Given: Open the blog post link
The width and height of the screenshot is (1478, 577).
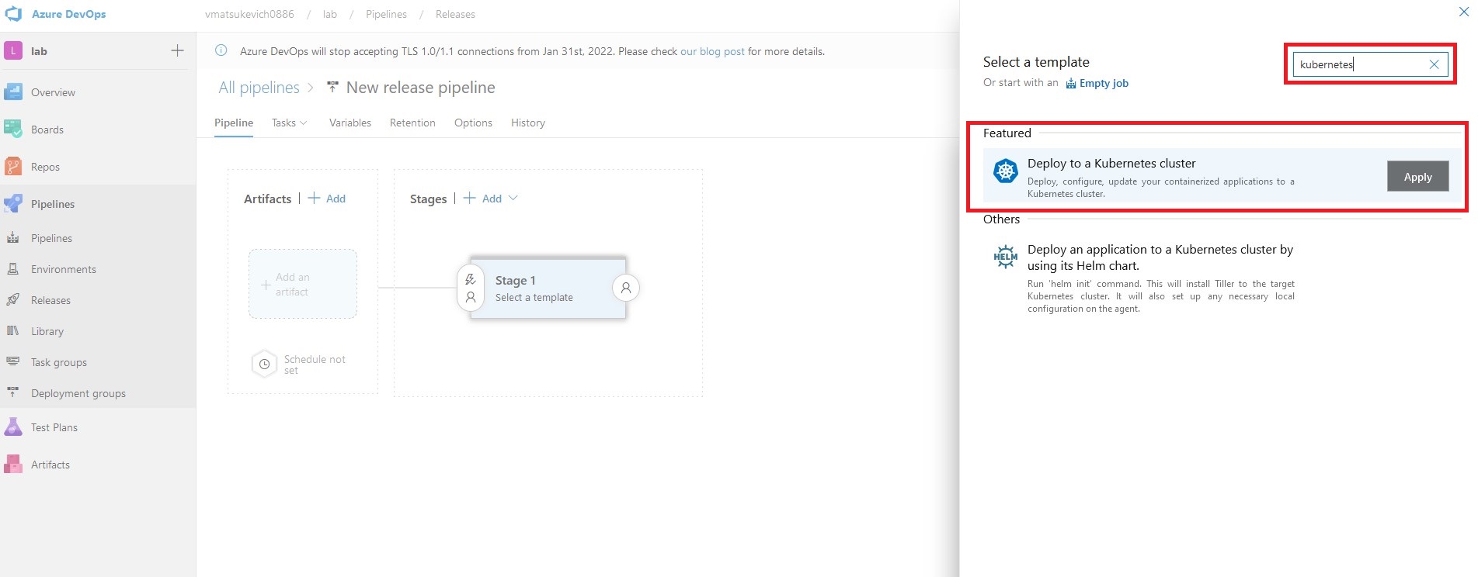Looking at the screenshot, I should [712, 51].
